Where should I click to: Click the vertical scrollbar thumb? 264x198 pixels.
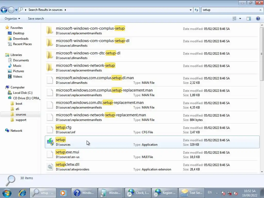point(262,54)
